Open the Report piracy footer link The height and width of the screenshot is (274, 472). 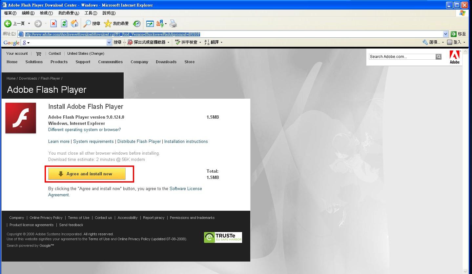pos(154,218)
